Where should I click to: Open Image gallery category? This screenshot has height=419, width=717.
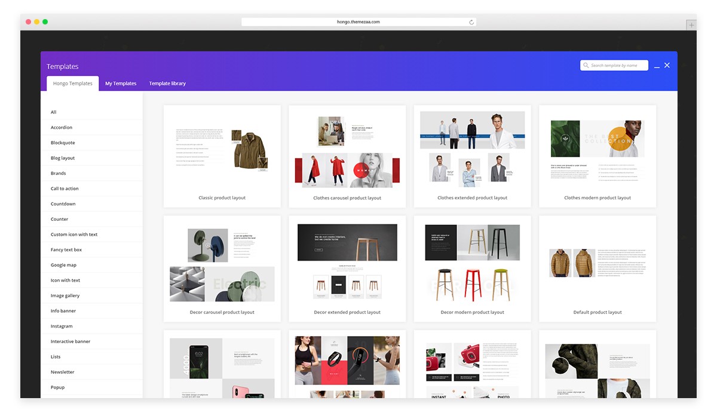click(91, 295)
